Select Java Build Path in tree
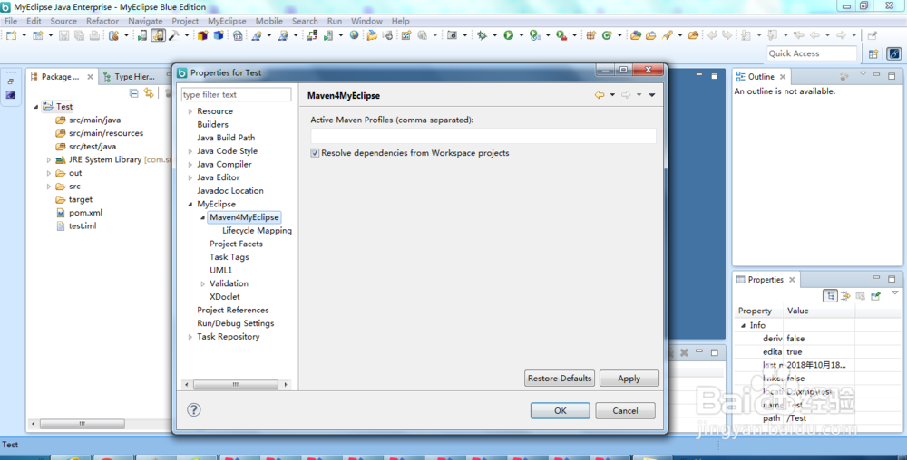Image resolution: width=907 pixels, height=460 pixels. pos(226,138)
